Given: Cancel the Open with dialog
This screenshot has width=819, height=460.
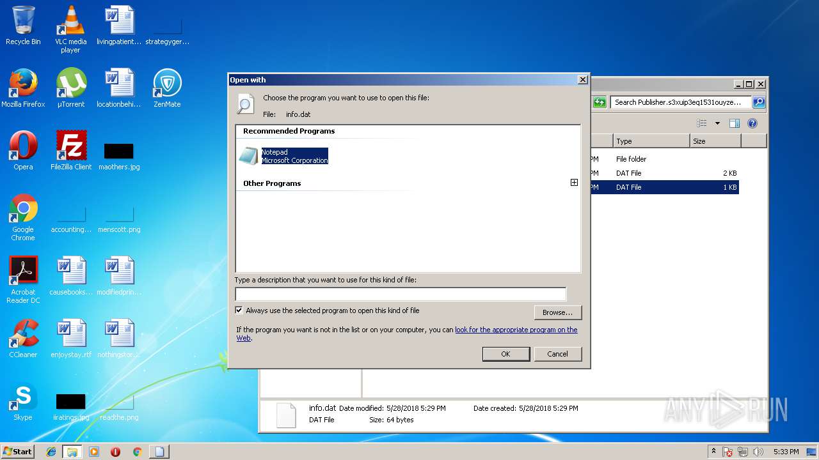Looking at the screenshot, I should pyautogui.click(x=557, y=354).
